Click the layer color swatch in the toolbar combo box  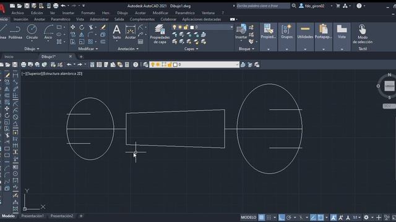point(175,65)
